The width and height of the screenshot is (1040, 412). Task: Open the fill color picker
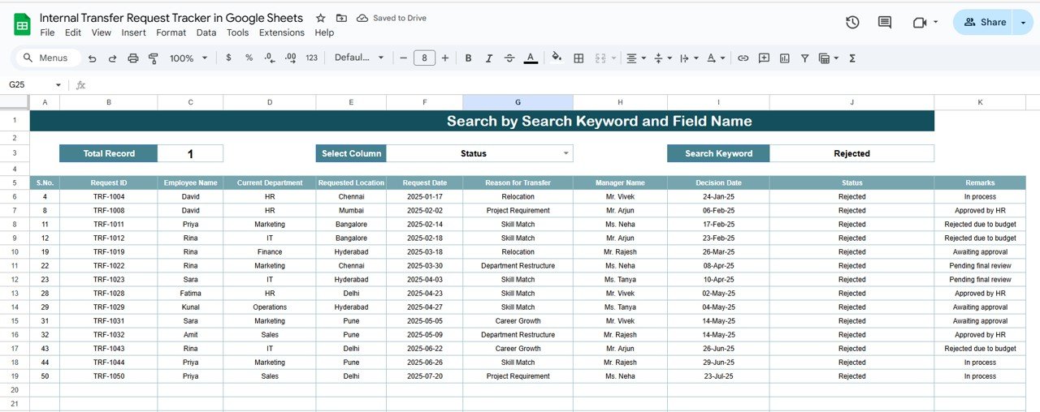557,58
